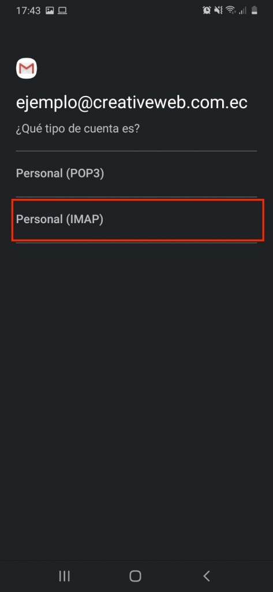This screenshot has height=592, width=273.
Task: Tap the cellular signal strength icon
Action: pos(242,10)
